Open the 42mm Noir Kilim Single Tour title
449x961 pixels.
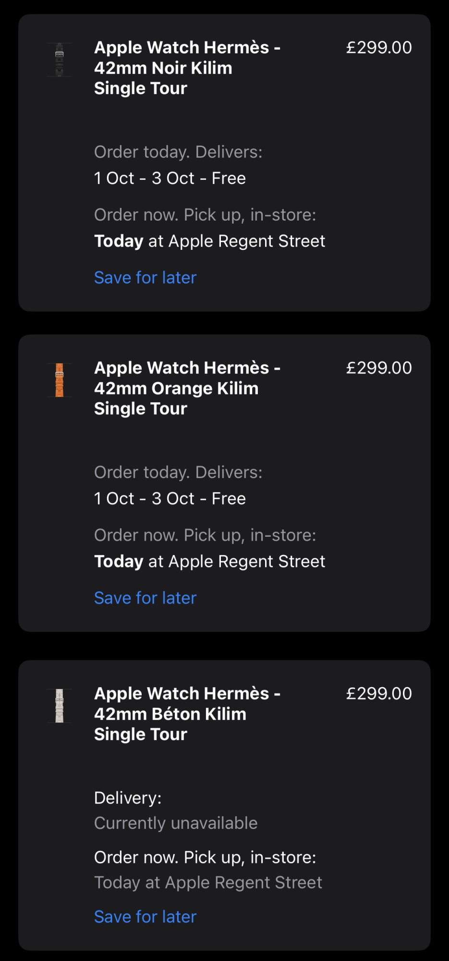point(187,68)
